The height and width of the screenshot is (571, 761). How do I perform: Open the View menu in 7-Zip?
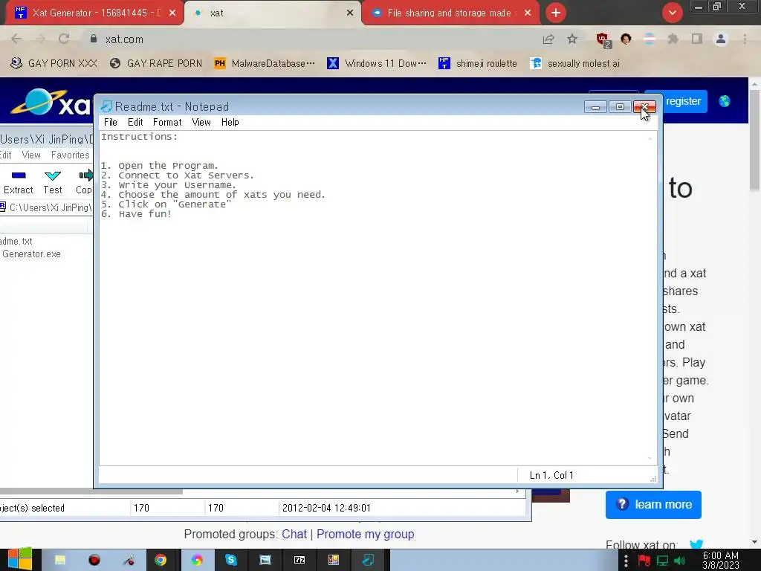pos(31,155)
